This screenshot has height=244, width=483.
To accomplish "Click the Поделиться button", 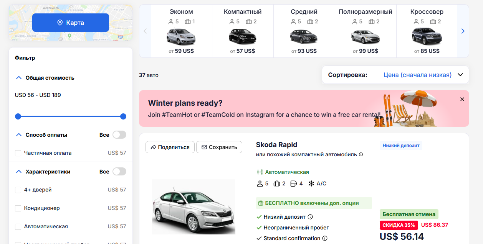I will click(x=170, y=147).
